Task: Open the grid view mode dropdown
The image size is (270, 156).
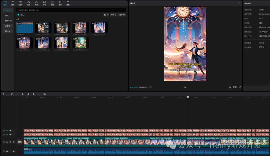Action: pos(106,15)
